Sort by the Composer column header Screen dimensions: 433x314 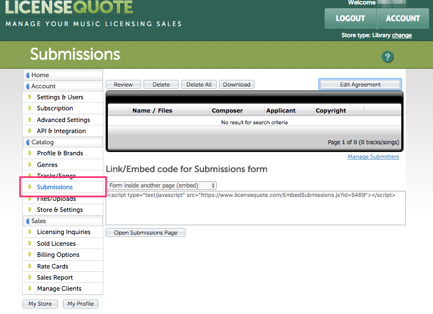tap(227, 110)
